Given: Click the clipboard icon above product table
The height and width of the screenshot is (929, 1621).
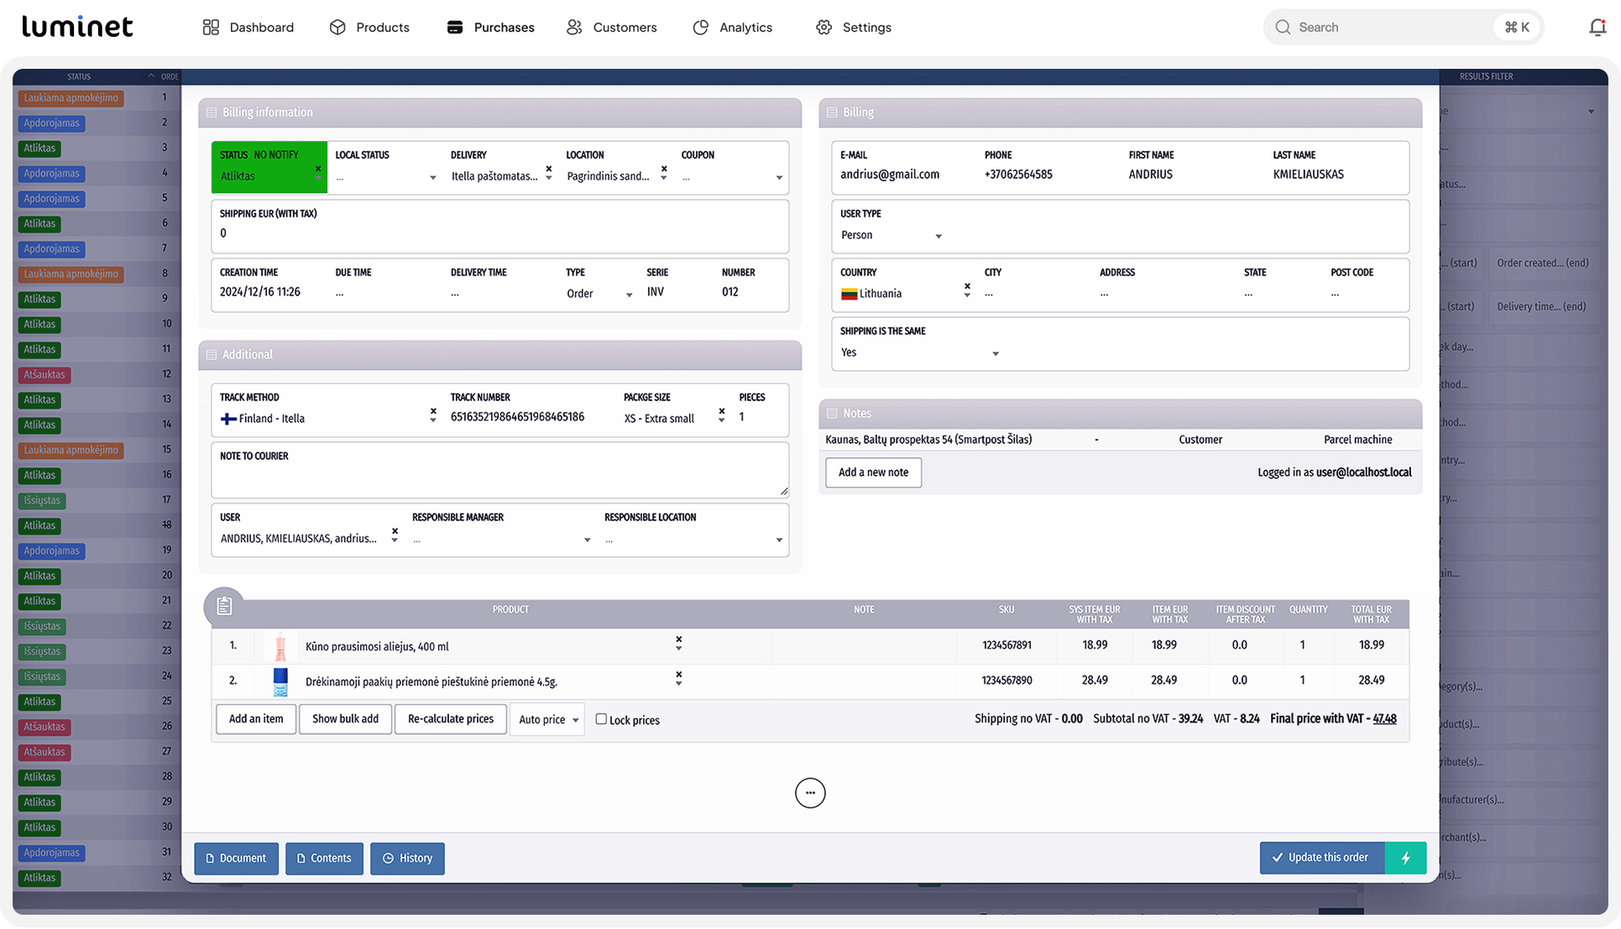Looking at the screenshot, I should coord(224,606).
